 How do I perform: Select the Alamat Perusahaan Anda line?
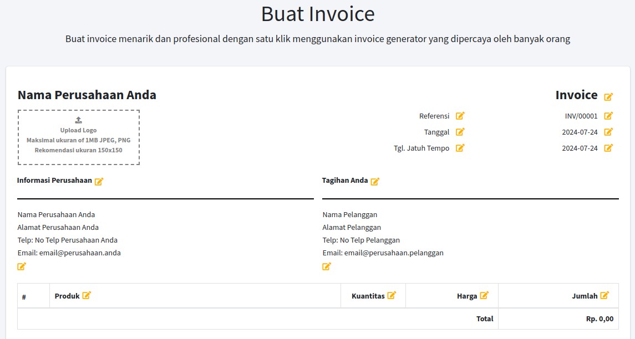pos(58,227)
